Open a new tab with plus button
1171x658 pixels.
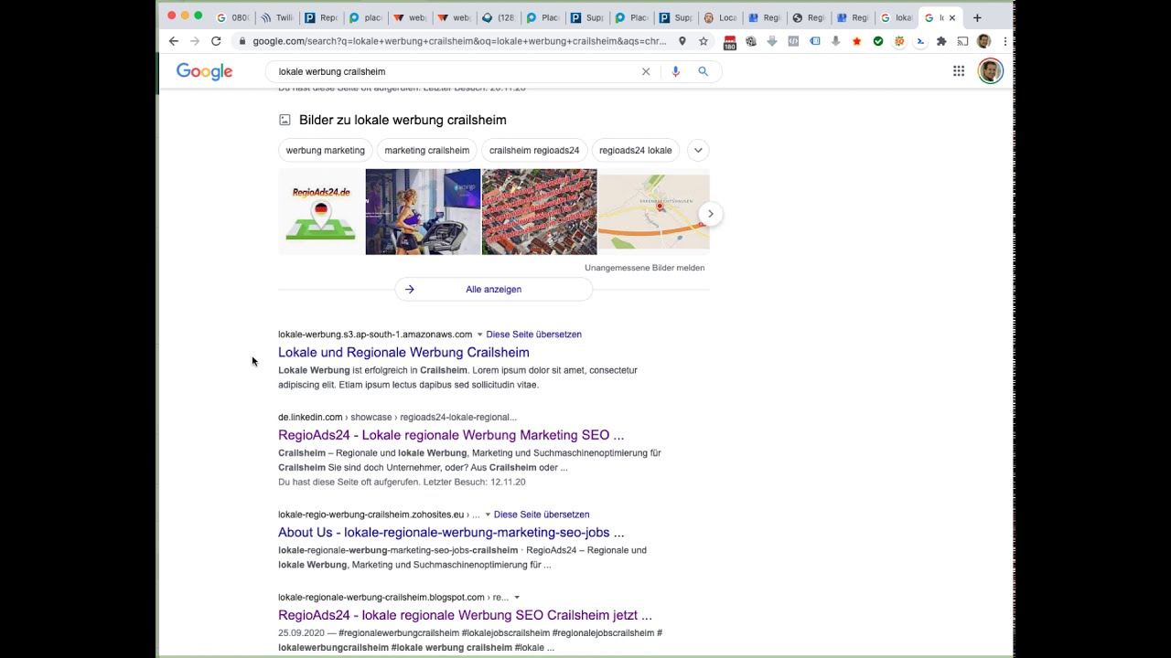[977, 17]
